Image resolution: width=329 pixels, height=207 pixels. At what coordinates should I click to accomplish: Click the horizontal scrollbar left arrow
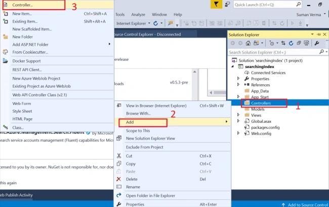pos(211,92)
